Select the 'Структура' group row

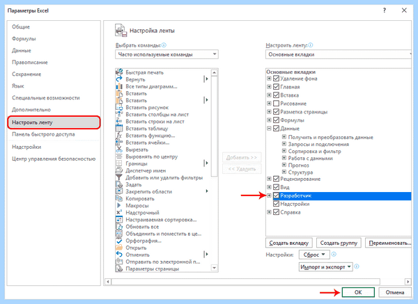(300, 173)
